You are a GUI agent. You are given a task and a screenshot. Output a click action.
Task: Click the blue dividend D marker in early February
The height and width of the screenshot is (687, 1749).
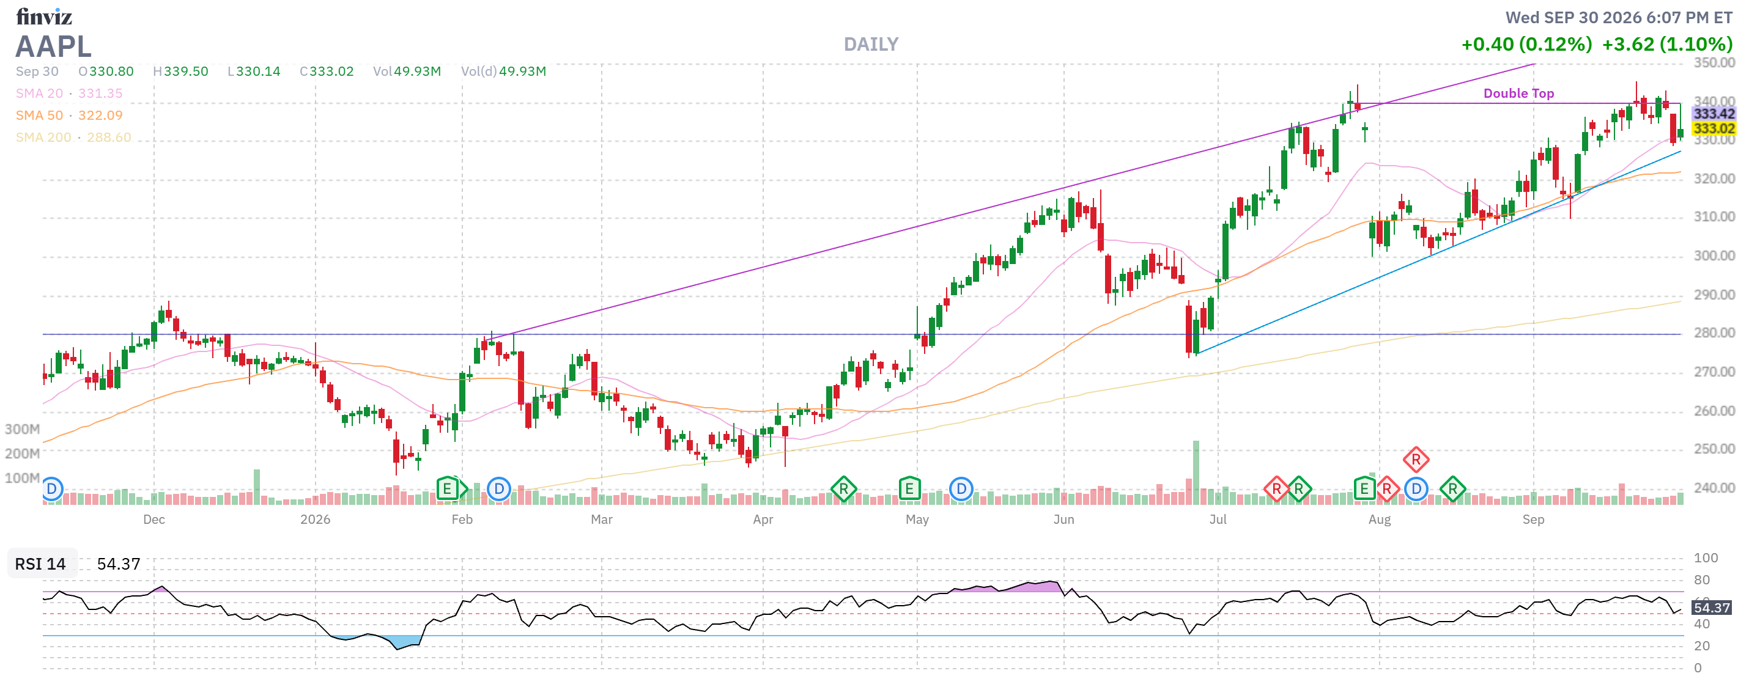499,489
